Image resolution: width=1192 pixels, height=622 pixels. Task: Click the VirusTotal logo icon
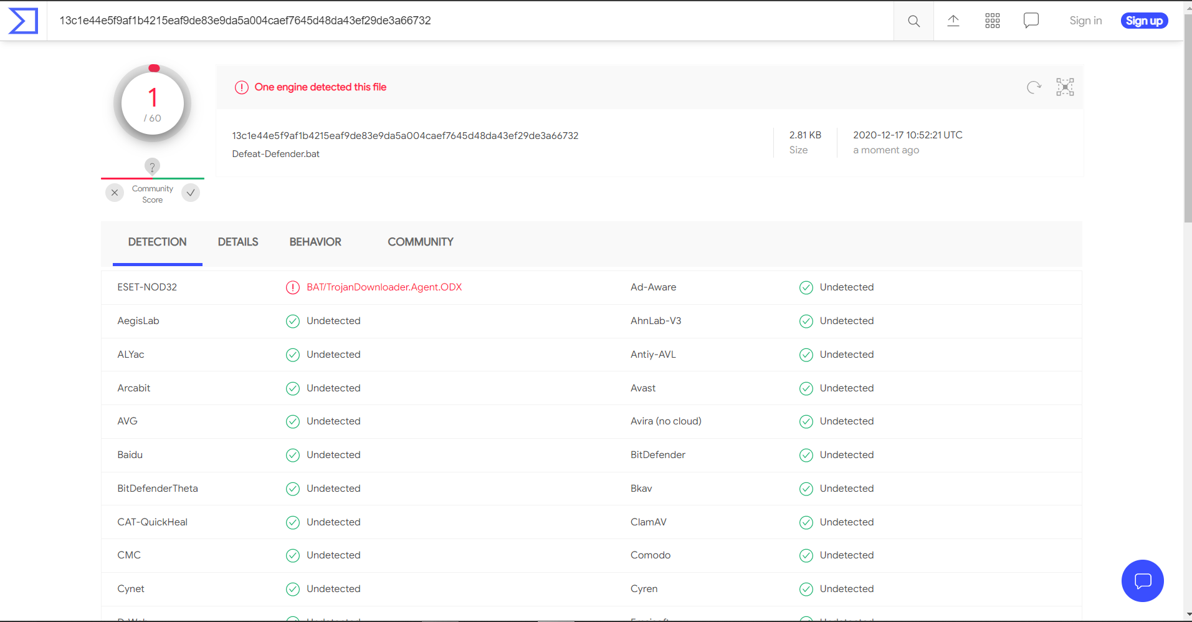(x=23, y=21)
